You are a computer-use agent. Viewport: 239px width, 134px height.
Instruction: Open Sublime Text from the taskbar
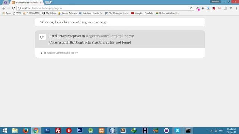click(123, 131)
